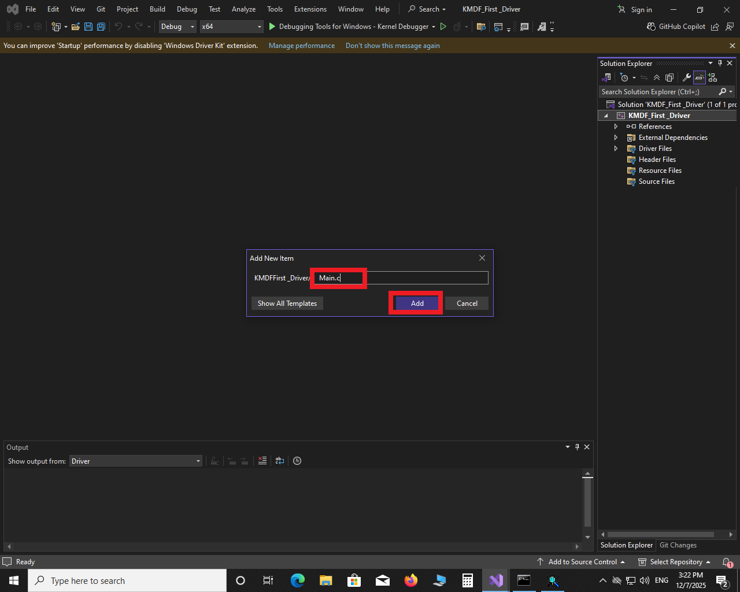
Task: Toggle Word Wrap in Output panel
Action: coord(280,461)
